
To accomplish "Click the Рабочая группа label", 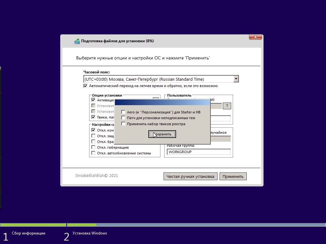I will coord(181,146).
